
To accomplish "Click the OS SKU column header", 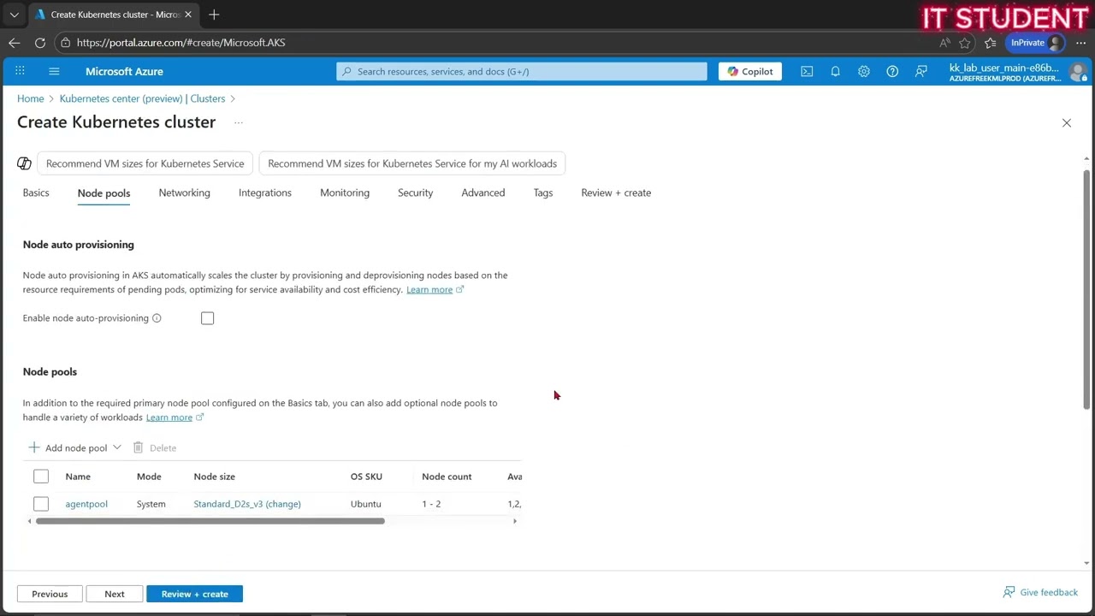I will [366, 477].
